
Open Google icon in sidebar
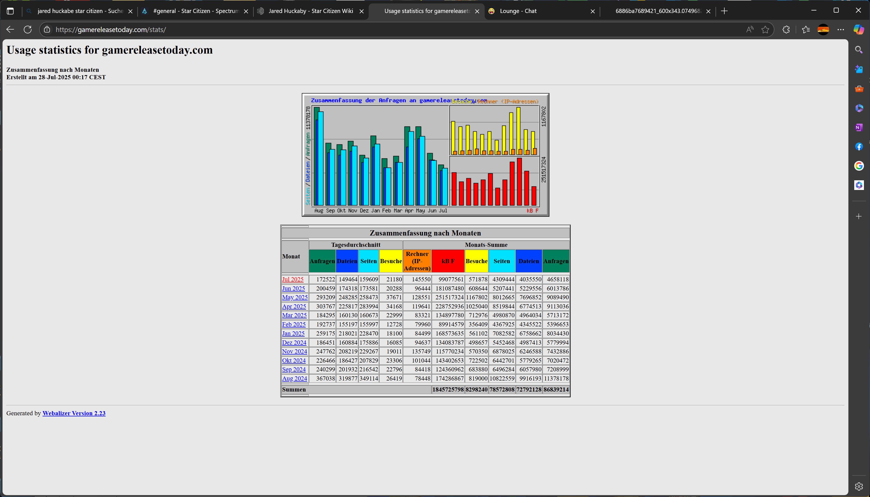coord(859,166)
